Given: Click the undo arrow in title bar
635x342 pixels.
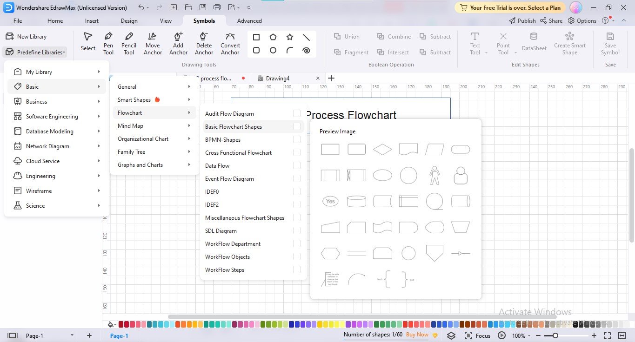Looking at the screenshot, I should pyautogui.click(x=141, y=7).
